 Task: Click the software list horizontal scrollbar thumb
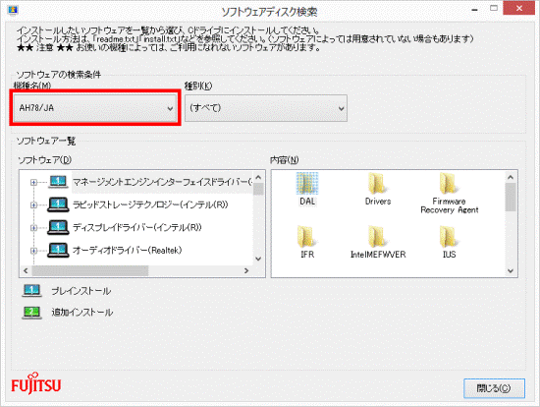click(90, 270)
